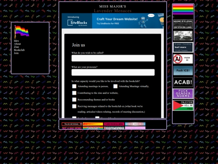Screen dimensions: 218x164
Task: Click the MISS MAJOR'S heading text
Action: 113,6
